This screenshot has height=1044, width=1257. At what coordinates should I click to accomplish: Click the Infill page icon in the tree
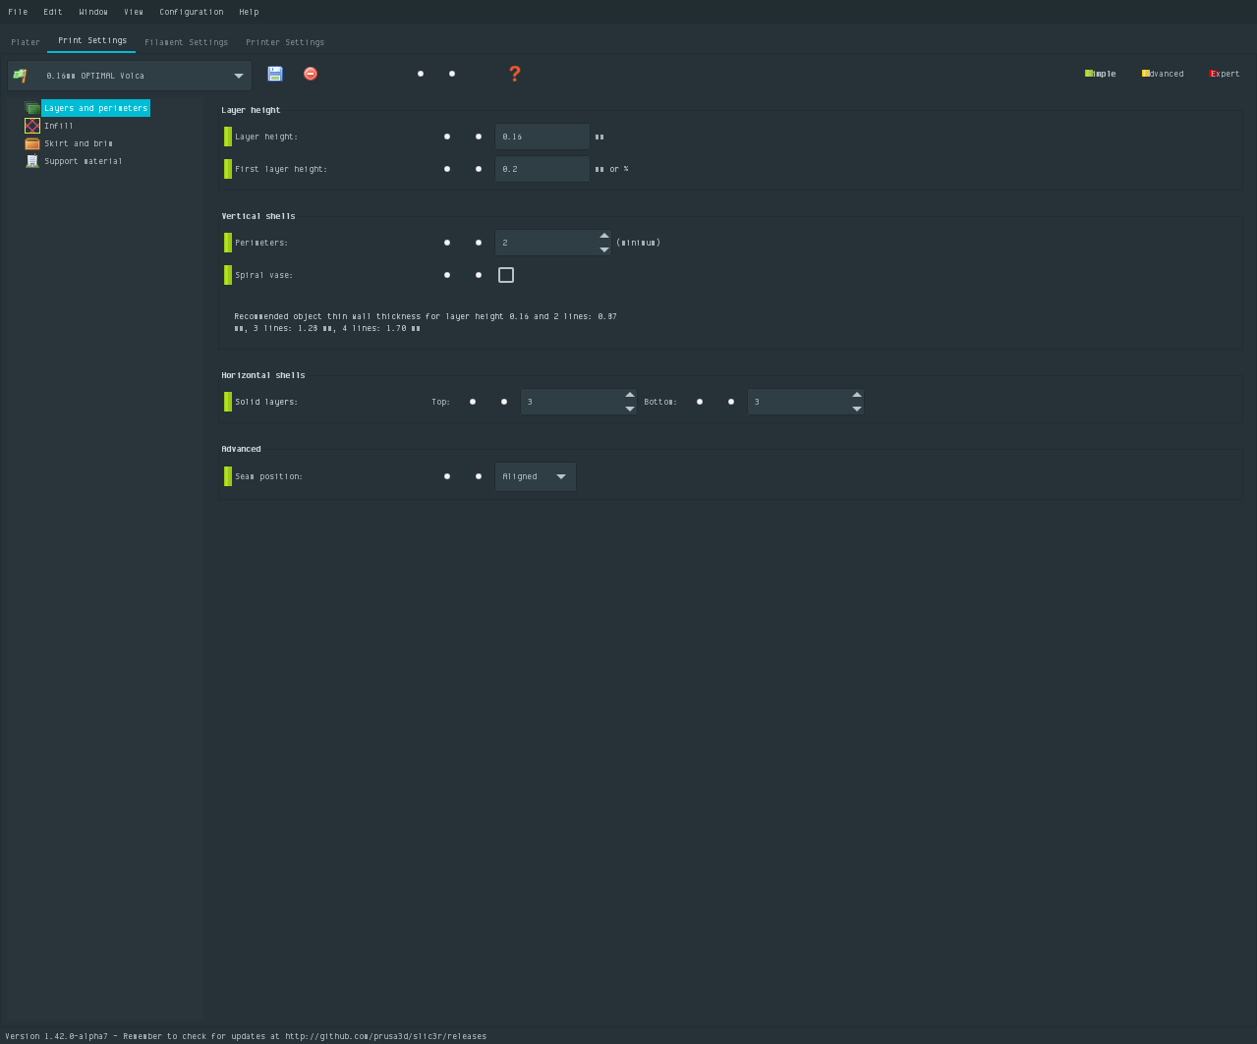pyautogui.click(x=32, y=126)
